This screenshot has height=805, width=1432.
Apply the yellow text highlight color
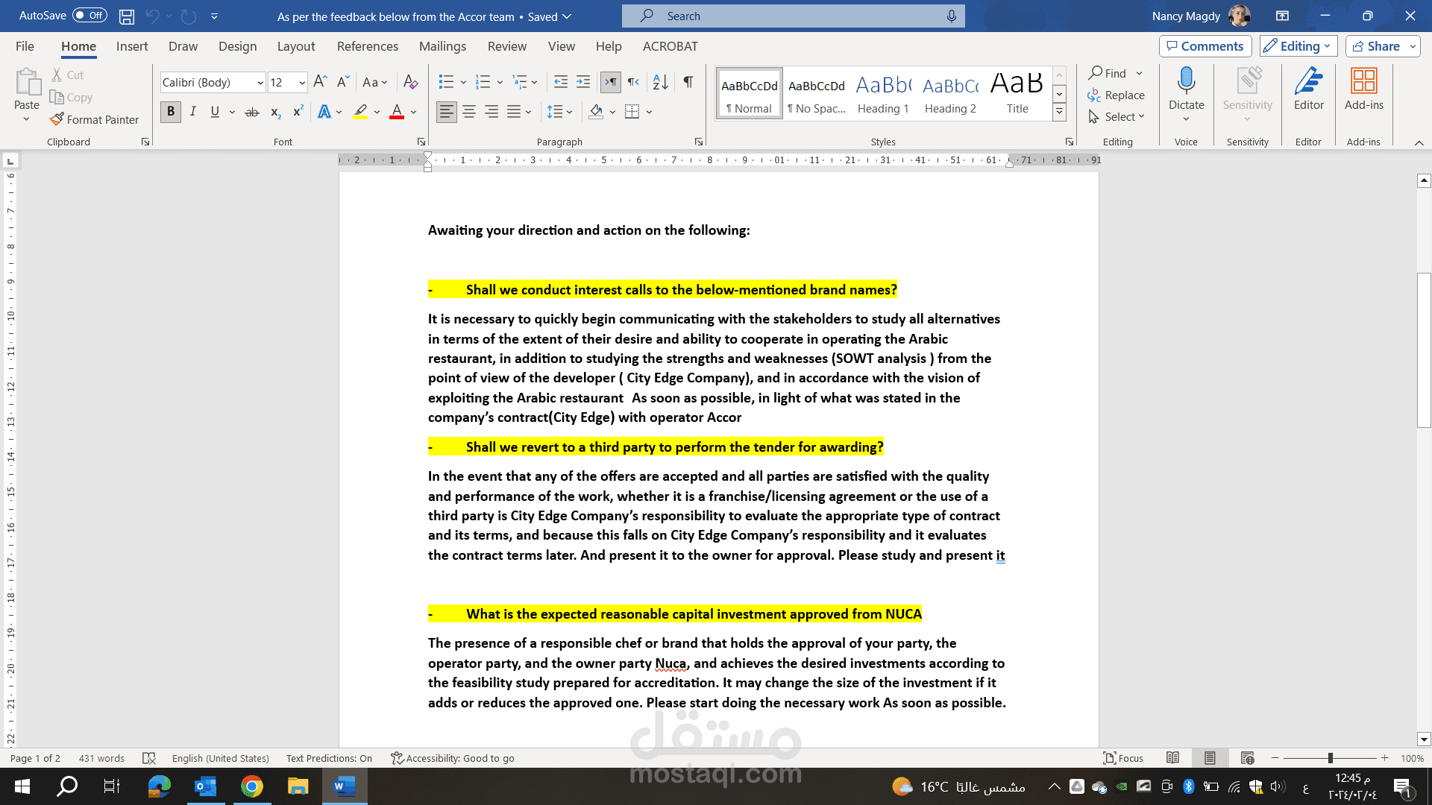(360, 112)
